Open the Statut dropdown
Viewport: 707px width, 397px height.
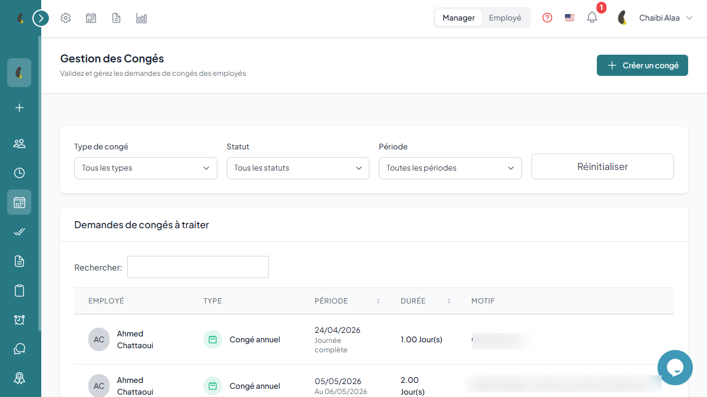coord(298,168)
